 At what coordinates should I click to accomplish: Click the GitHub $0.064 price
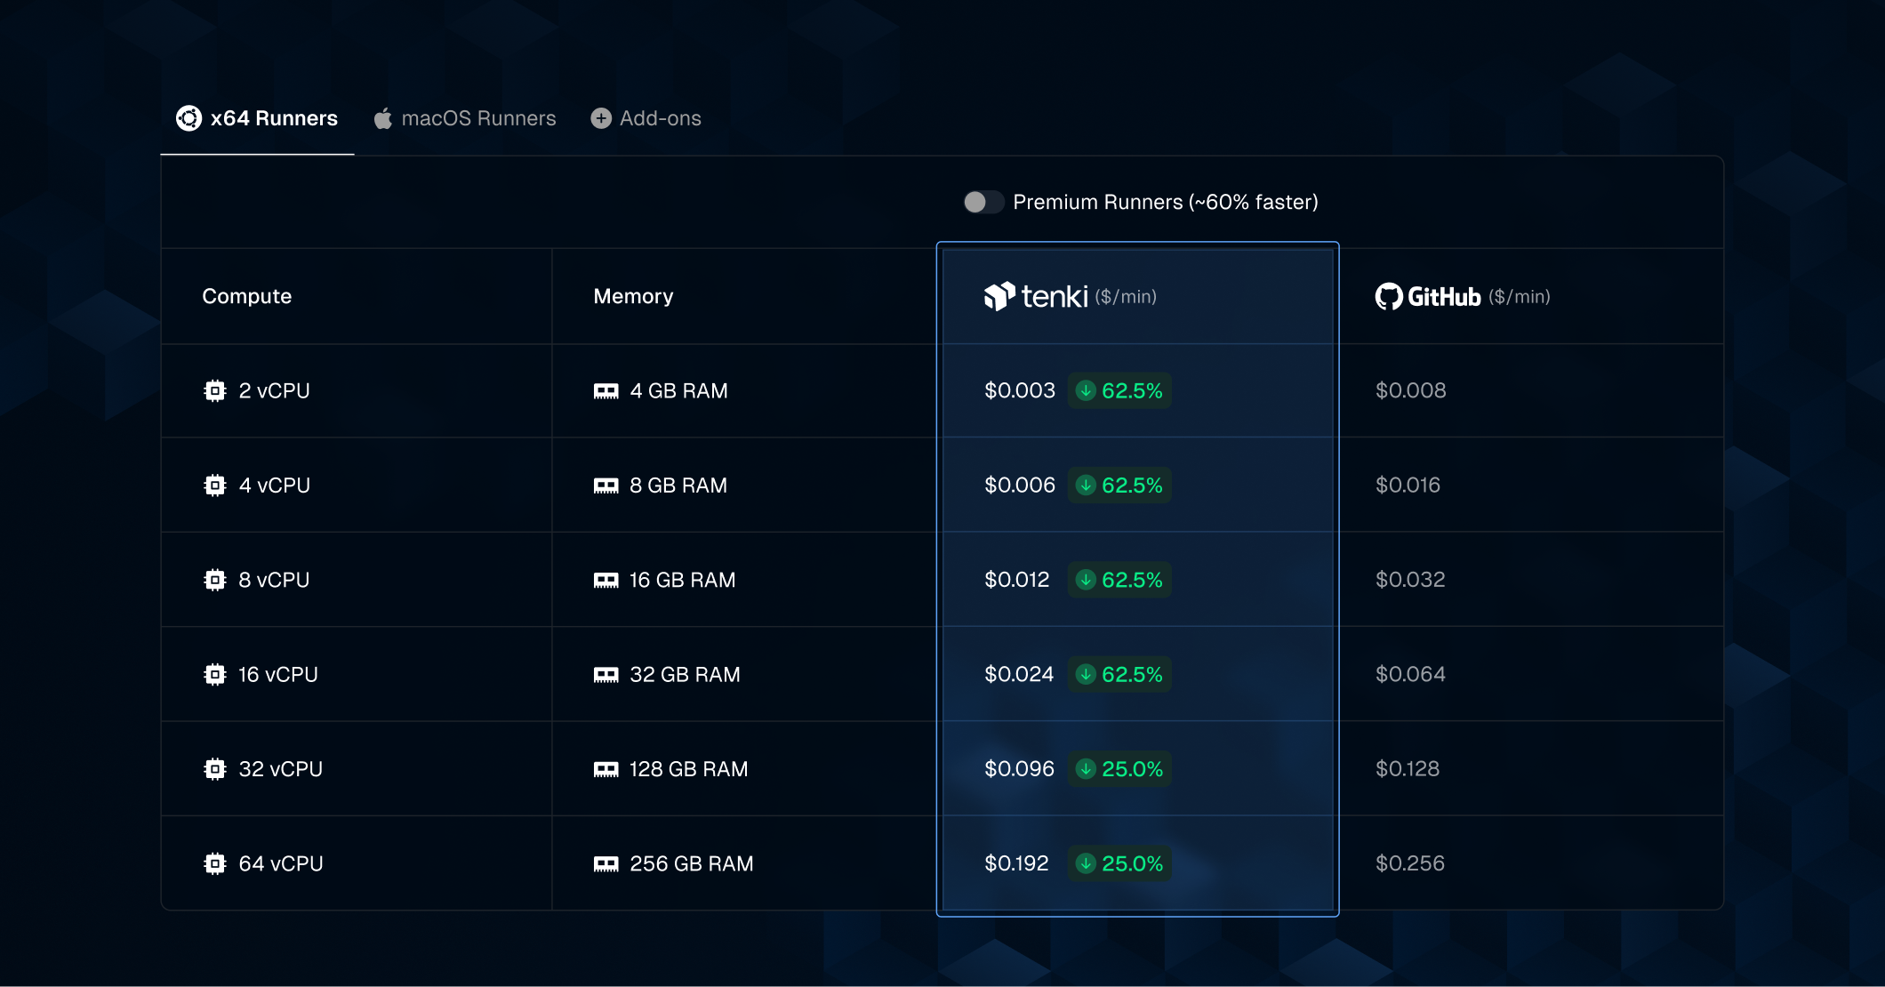pyautogui.click(x=1410, y=674)
